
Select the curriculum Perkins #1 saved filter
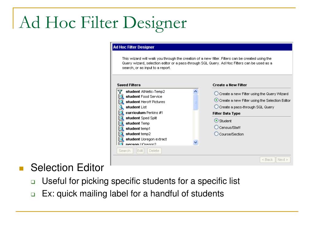(x=144, y=113)
